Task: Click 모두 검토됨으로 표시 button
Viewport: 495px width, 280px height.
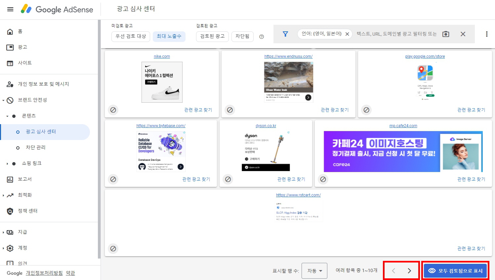Action: click(455, 271)
